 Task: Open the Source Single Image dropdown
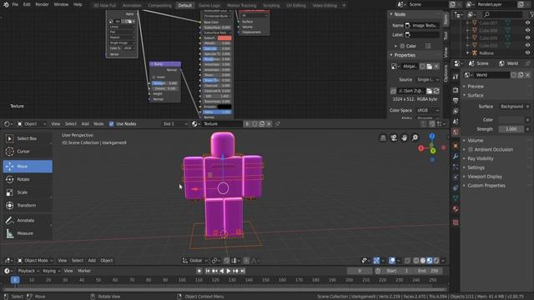point(428,80)
